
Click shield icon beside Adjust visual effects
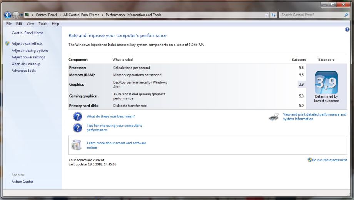[7, 43]
